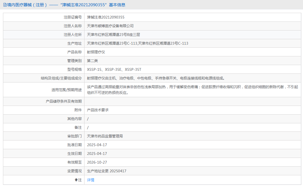Click management class 第二类
The image size is (303, 187).
coord(92,61)
